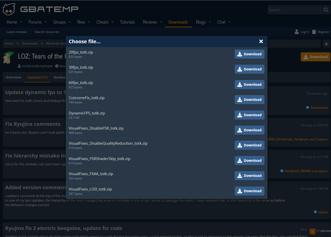Click the search magnifier icon
331x237 pixels.
point(326,10)
